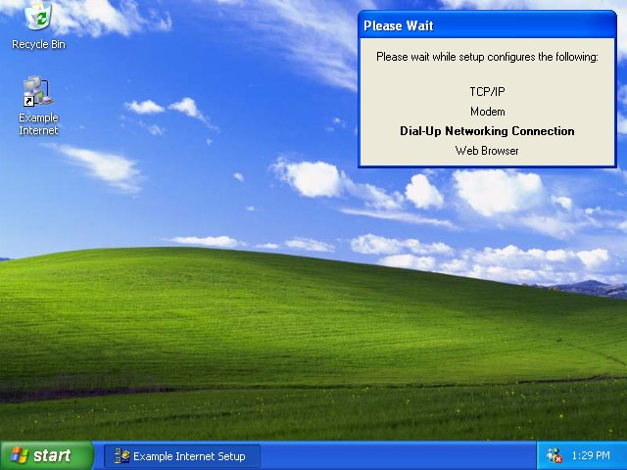
Task: Open the Recycle Bin desktop icon
Action: pyautogui.click(x=38, y=16)
